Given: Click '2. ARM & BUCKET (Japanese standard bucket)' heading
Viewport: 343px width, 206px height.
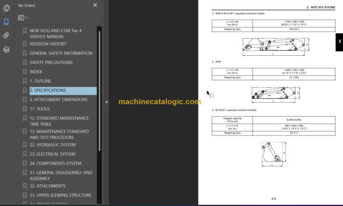Looking at the screenshot, I should pyautogui.click(x=238, y=13).
